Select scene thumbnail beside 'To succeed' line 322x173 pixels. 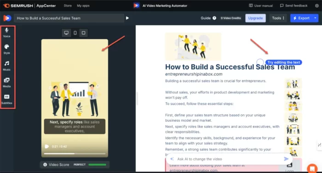click(x=293, y=106)
